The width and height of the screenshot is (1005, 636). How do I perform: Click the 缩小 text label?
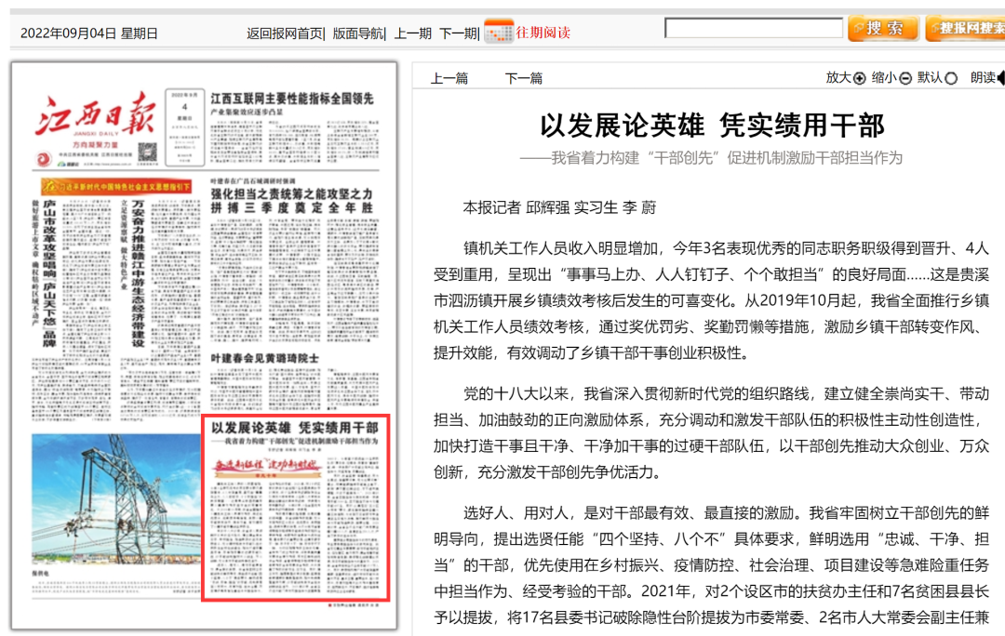pos(884,77)
